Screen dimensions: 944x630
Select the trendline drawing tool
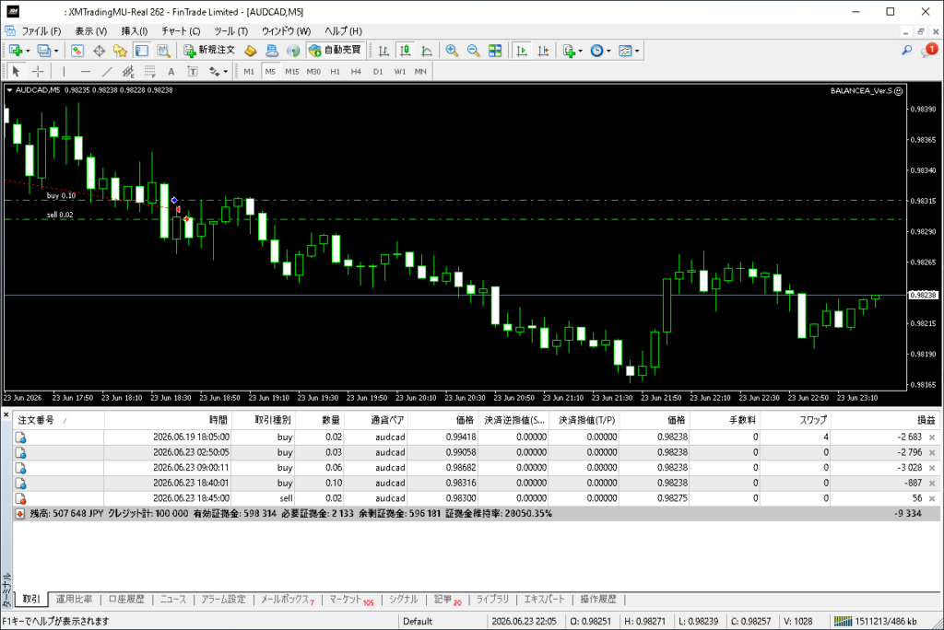107,72
